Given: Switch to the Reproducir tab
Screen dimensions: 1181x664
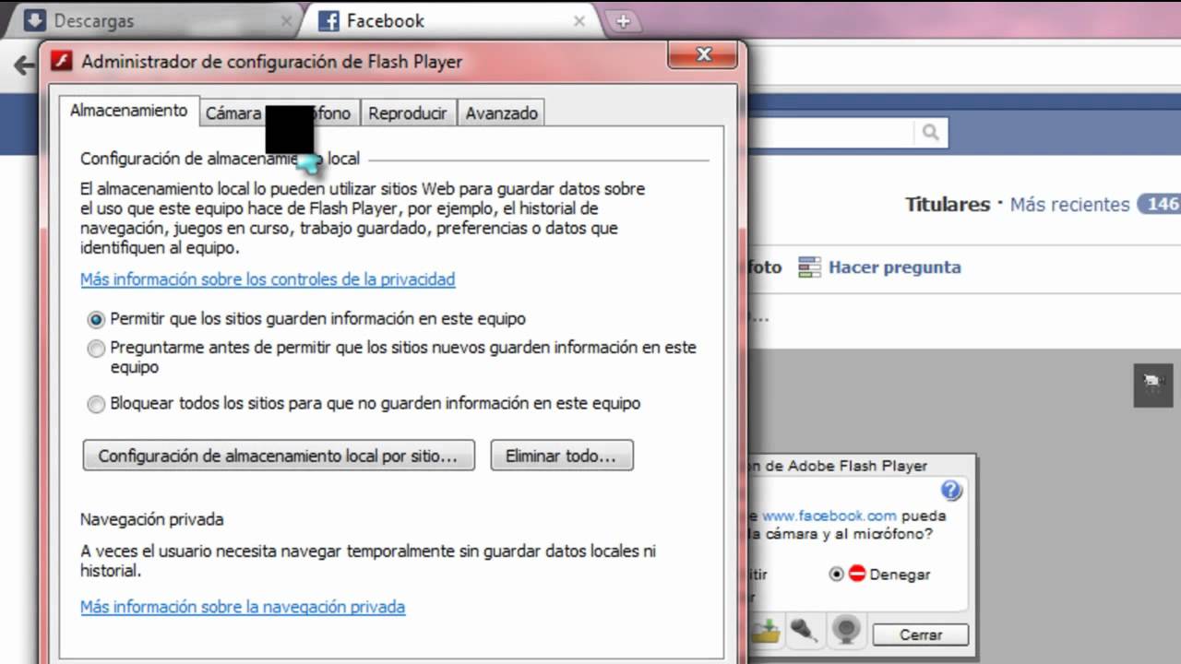Looking at the screenshot, I should click(x=408, y=113).
